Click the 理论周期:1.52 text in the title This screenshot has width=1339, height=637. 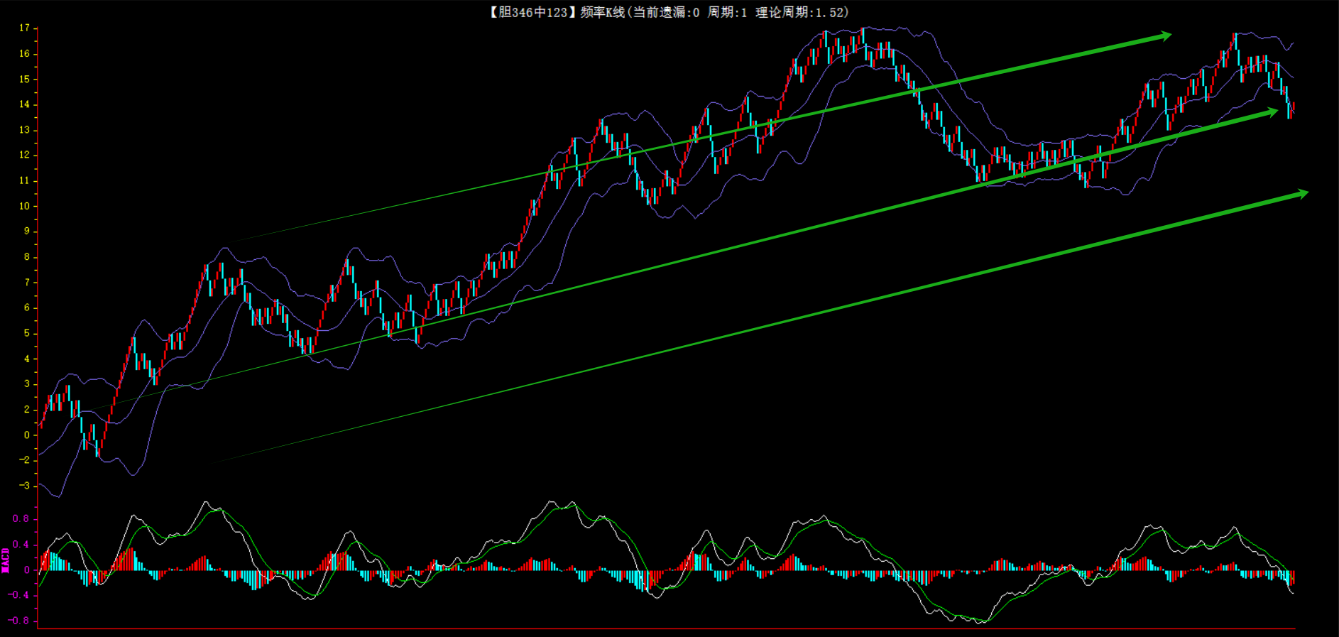[x=802, y=12]
